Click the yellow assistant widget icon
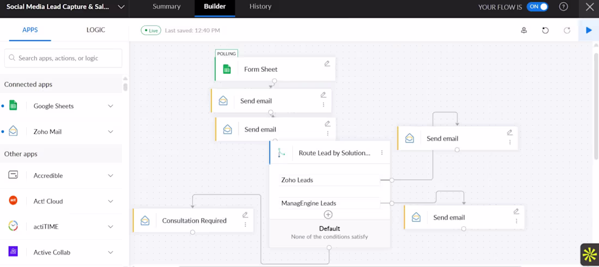This screenshot has height=267, width=599. (589, 254)
